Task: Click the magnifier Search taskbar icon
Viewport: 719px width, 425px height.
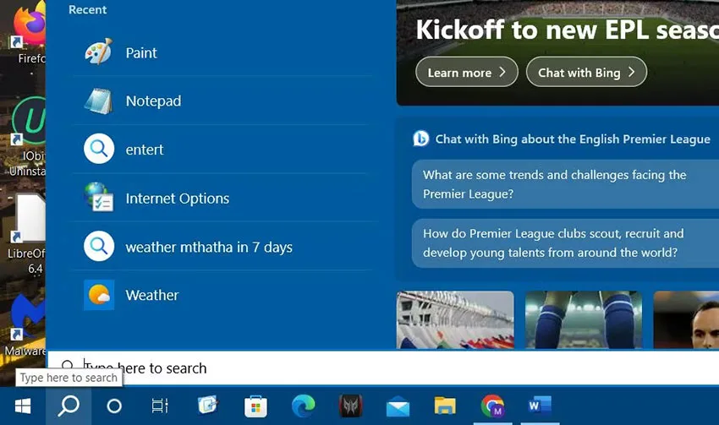Action: [x=69, y=406]
